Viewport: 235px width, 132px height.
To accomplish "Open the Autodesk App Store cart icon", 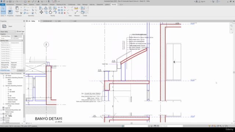I will (x=213, y=1).
